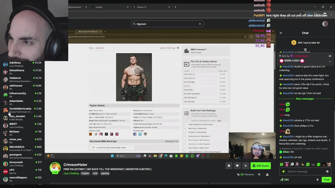
Task: Open Abu_Jaradeh channel in the sidebar
Action: coord(22,118)
